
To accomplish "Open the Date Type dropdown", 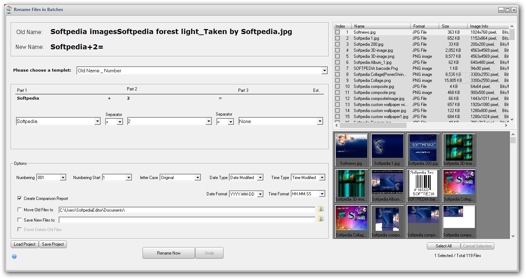I will [x=246, y=178].
